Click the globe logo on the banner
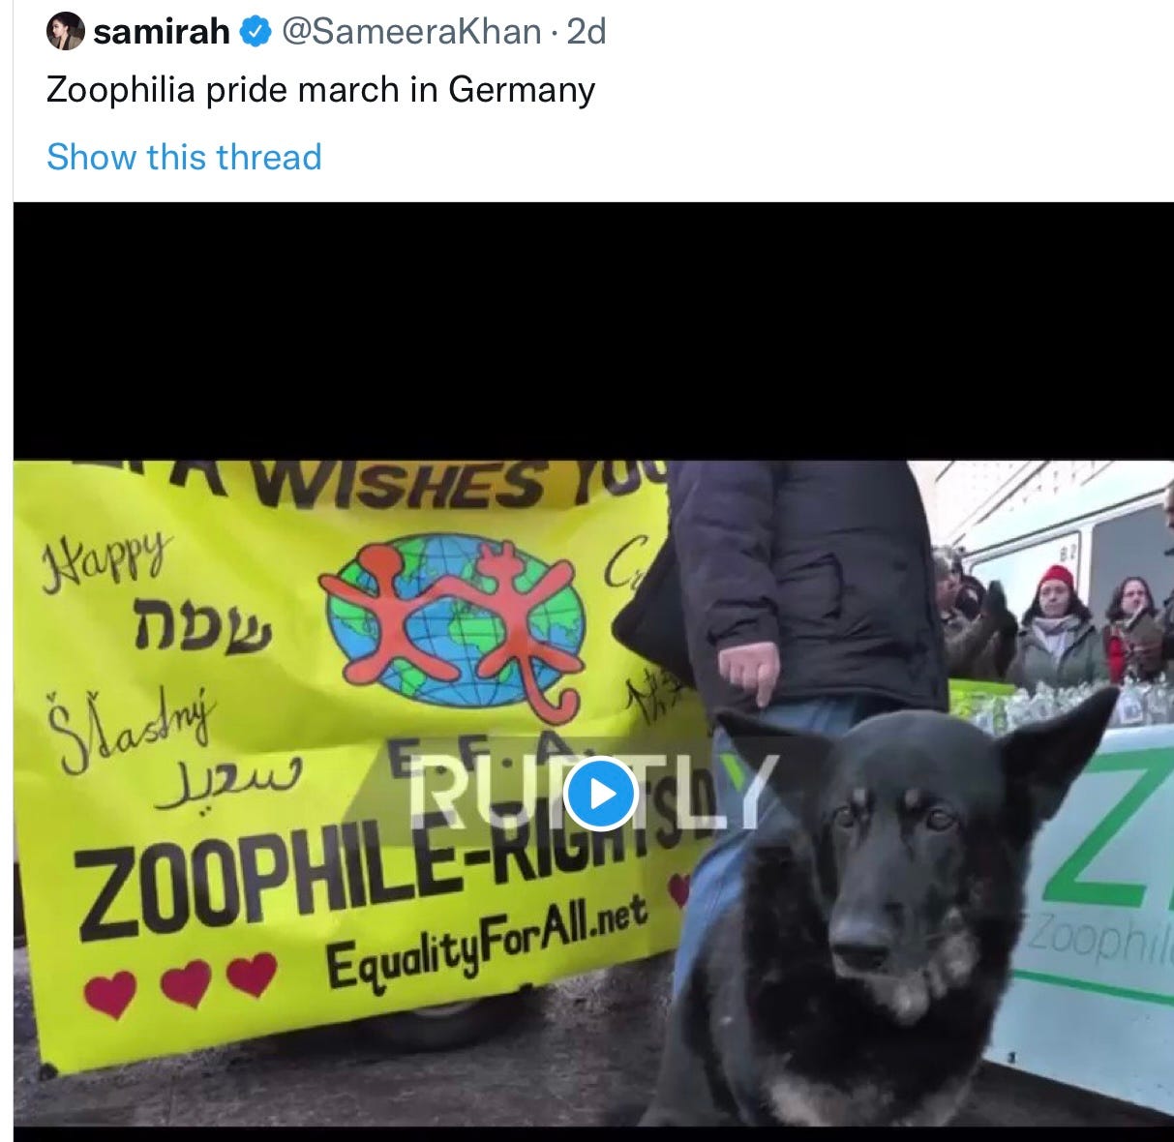Screen dimensions: 1174x1142 point(457,621)
